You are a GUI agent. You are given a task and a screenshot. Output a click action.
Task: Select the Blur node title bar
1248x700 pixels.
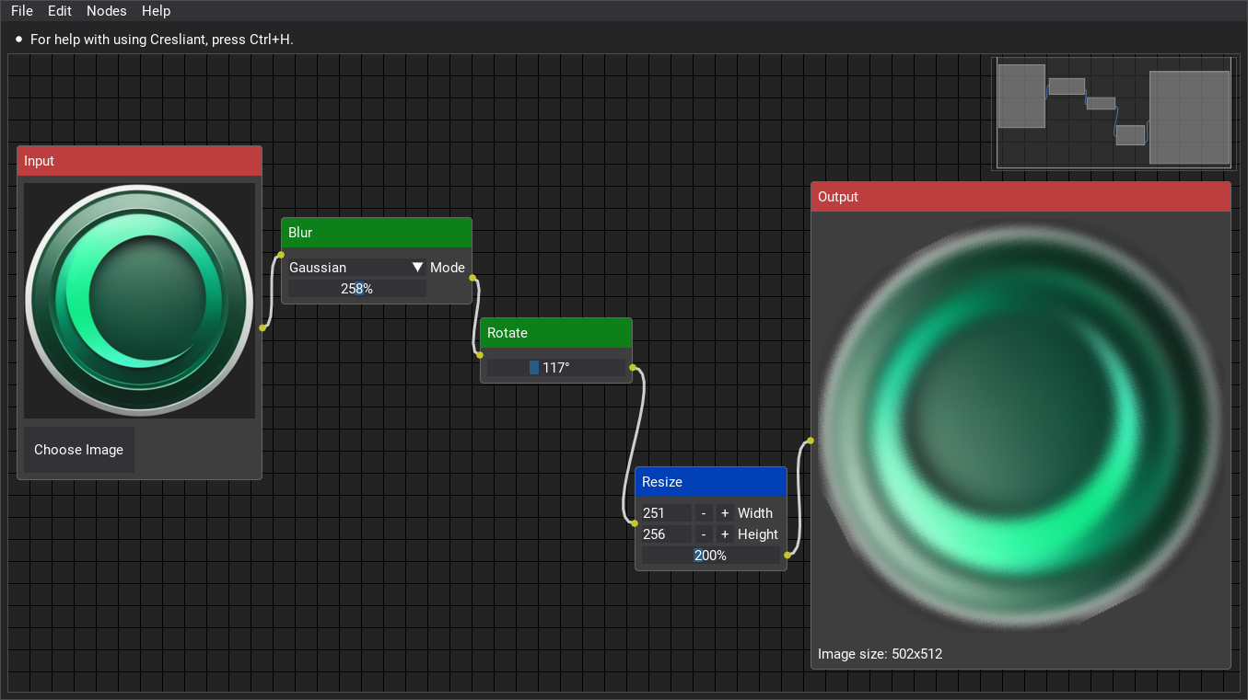(377, 233)
